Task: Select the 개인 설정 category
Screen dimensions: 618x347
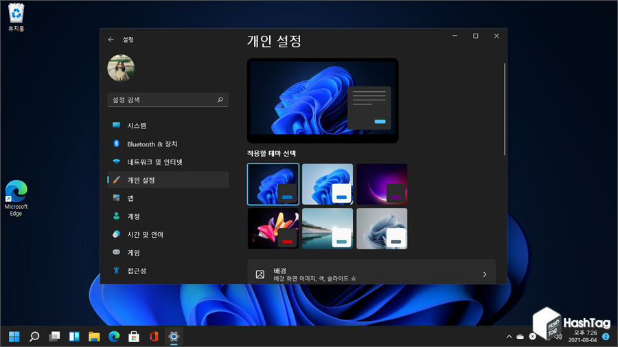Action: pos(168,180)
